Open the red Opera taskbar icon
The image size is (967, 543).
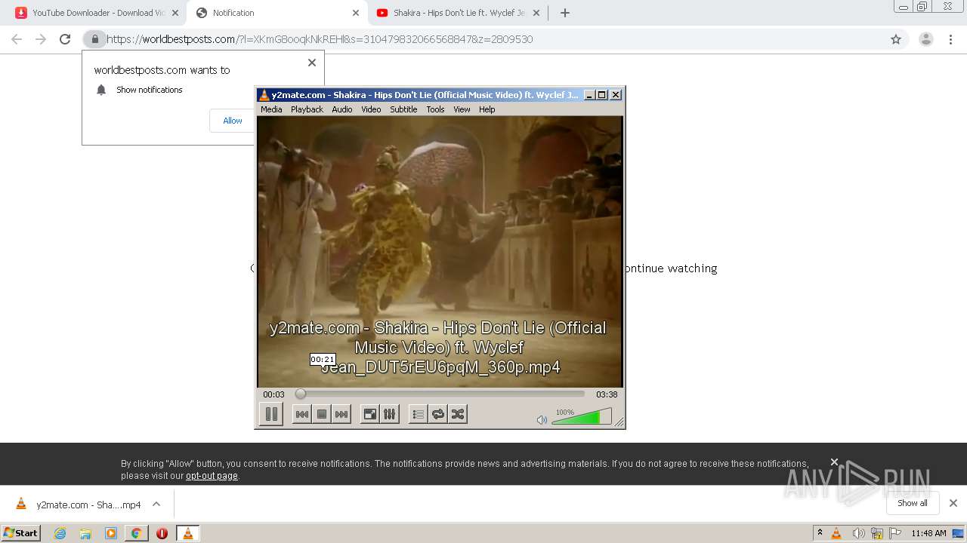tap(162, 533)
